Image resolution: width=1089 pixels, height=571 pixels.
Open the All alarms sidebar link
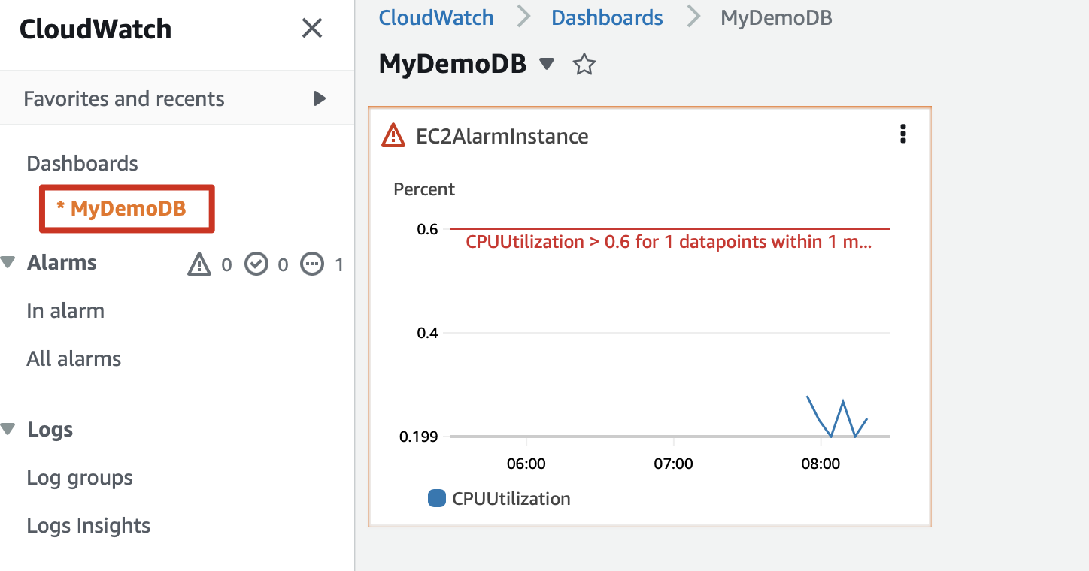point(74,359)
